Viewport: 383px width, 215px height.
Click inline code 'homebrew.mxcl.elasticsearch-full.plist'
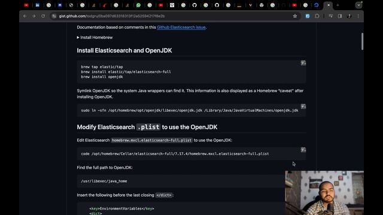pos(151,140)
